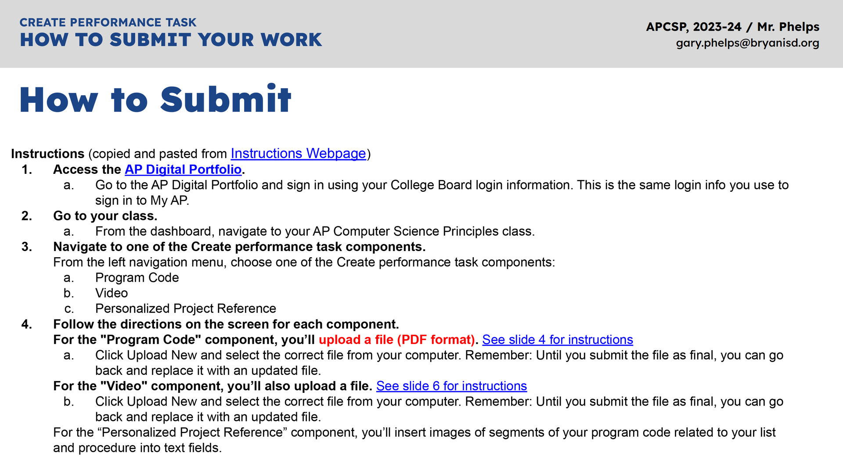The width and height of the screenshot is (843, 474).
Task: Click the 'How to Submit' slide title
Action: click(x=155, y=100)
